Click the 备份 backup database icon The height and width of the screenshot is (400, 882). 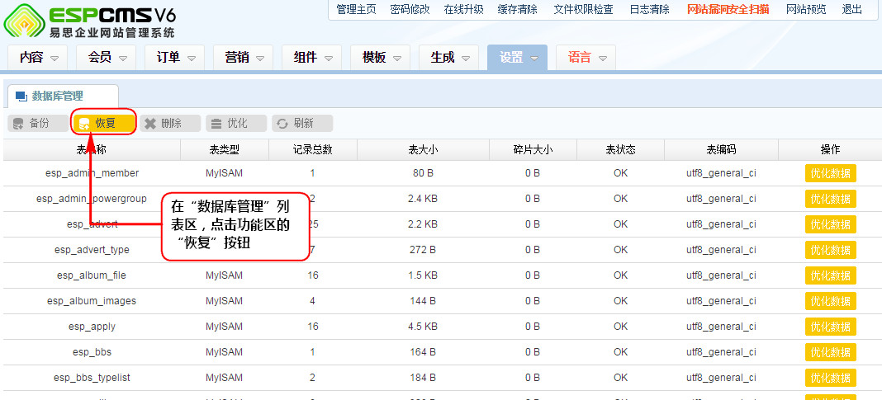click(x=18, y=124)
